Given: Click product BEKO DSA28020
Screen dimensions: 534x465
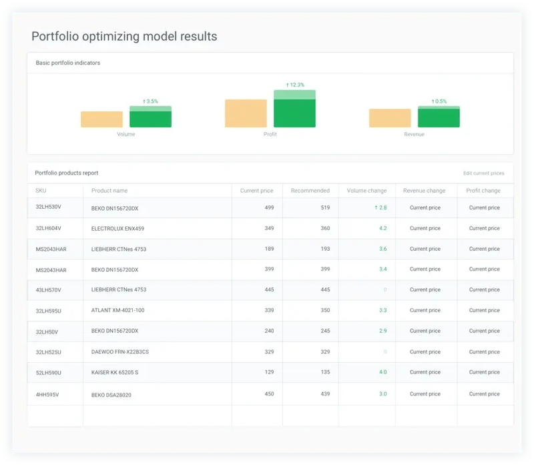Looking at the screenshot, I should [111, 395].
